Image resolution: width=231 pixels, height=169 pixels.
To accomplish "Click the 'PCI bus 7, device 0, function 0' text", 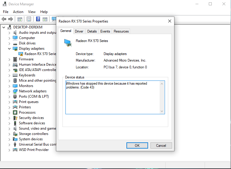I will click(125, 67).
